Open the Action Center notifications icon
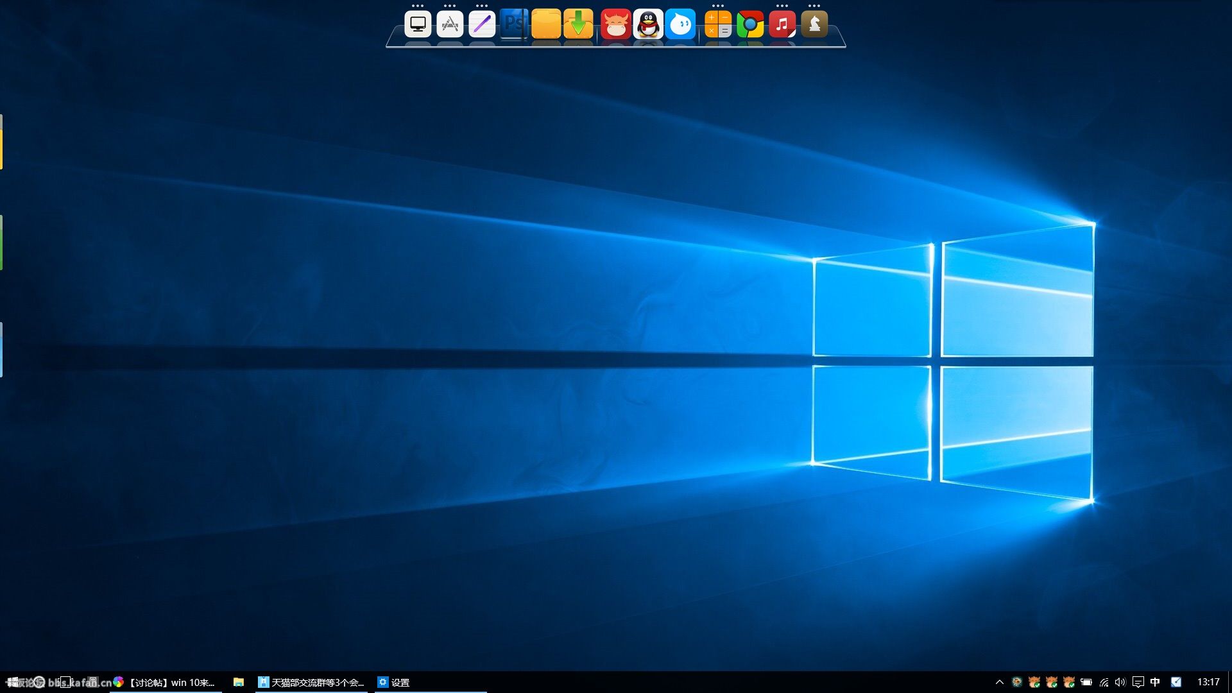This screenshot has height=693, width=1232. pos(1138,682)
